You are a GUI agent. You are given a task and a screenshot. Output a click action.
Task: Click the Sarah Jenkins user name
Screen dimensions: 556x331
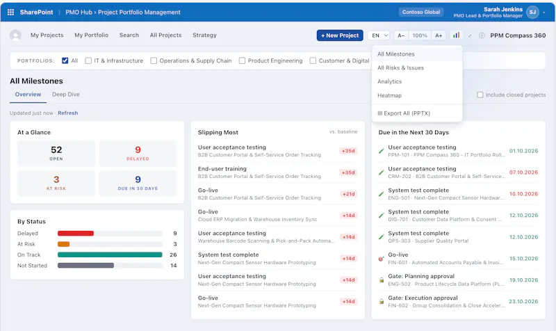(x=502, y=9)
